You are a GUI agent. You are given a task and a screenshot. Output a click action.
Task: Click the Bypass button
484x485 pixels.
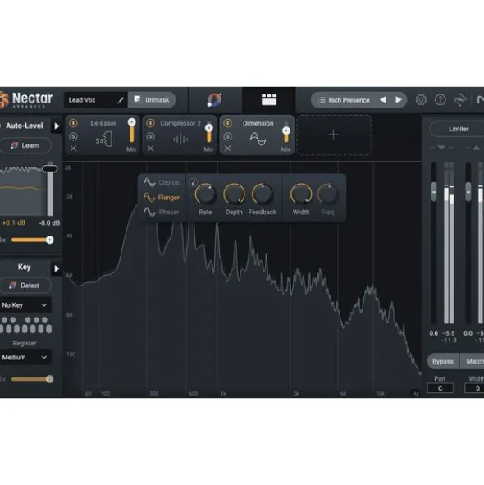[x=442, y=361]
